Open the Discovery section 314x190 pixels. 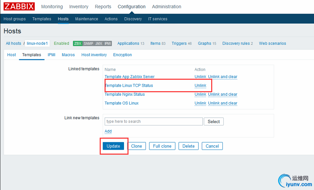click(x=133, y=19)
